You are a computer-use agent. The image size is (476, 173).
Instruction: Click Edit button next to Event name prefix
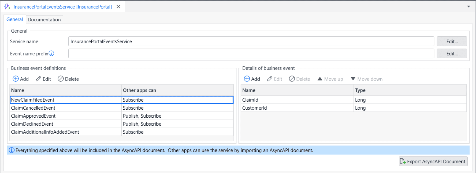click(x=452, y=54)
